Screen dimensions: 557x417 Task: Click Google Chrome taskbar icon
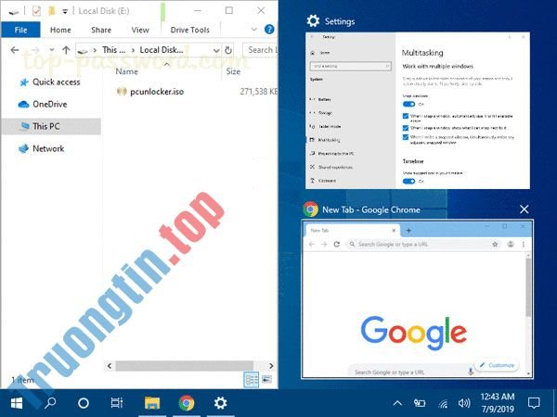coord(187,403)
